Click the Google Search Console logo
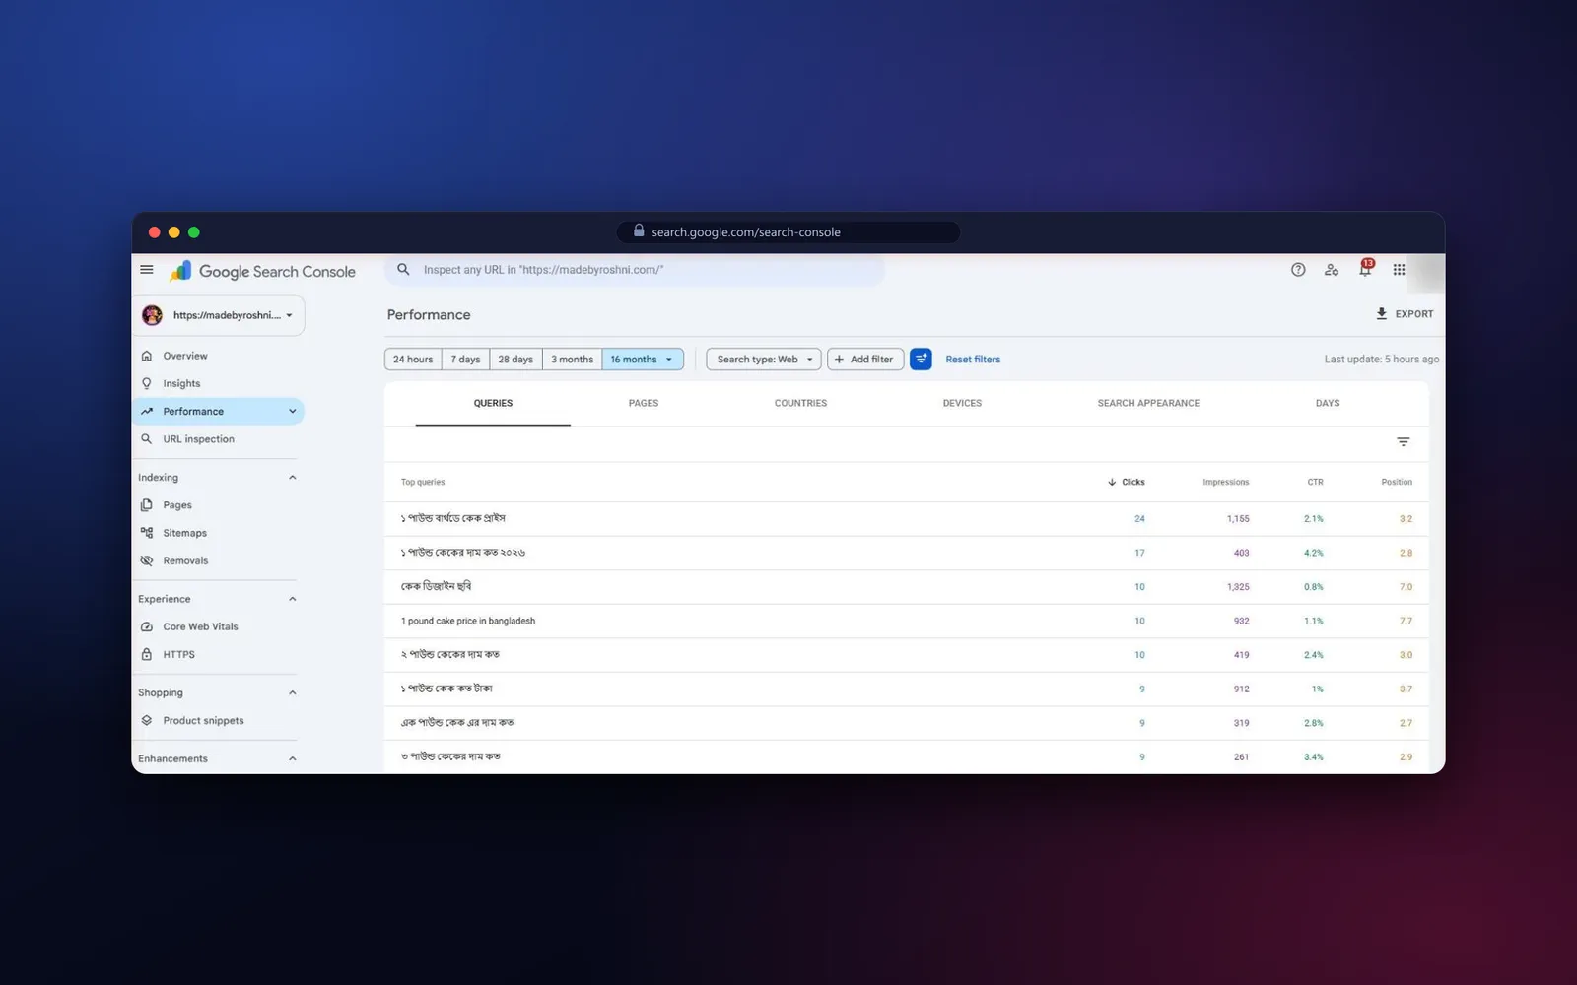1577x985 pixels. click(263, 271)
